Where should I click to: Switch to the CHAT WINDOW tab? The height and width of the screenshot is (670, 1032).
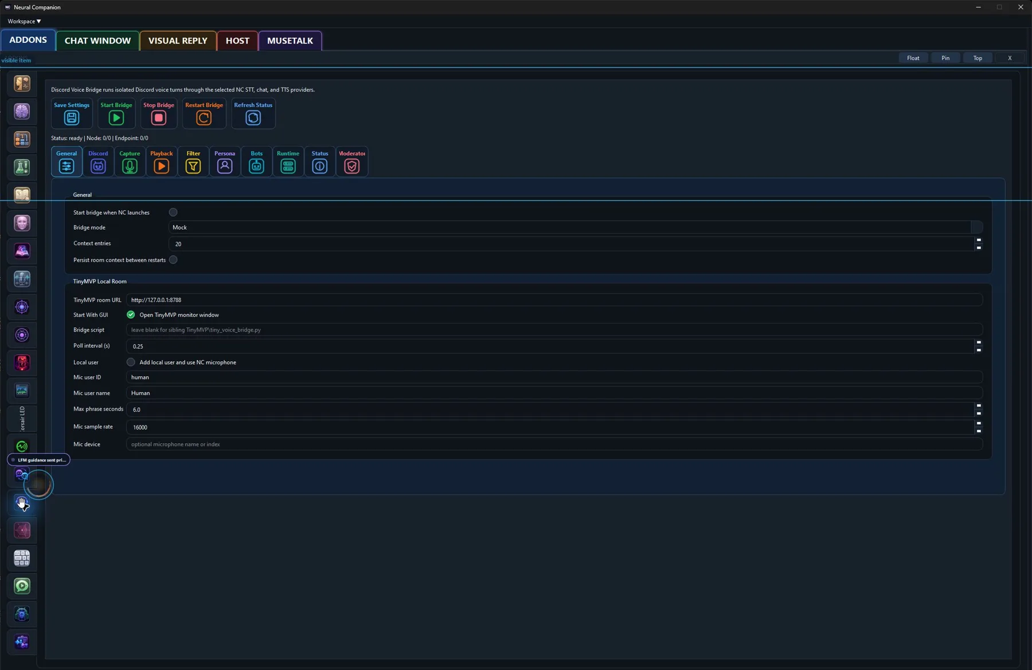coord(97,41)
